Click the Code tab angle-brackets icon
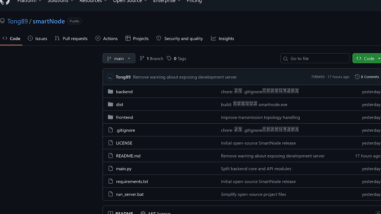Screen dimensions: 381x214 [x=5, y=38]
